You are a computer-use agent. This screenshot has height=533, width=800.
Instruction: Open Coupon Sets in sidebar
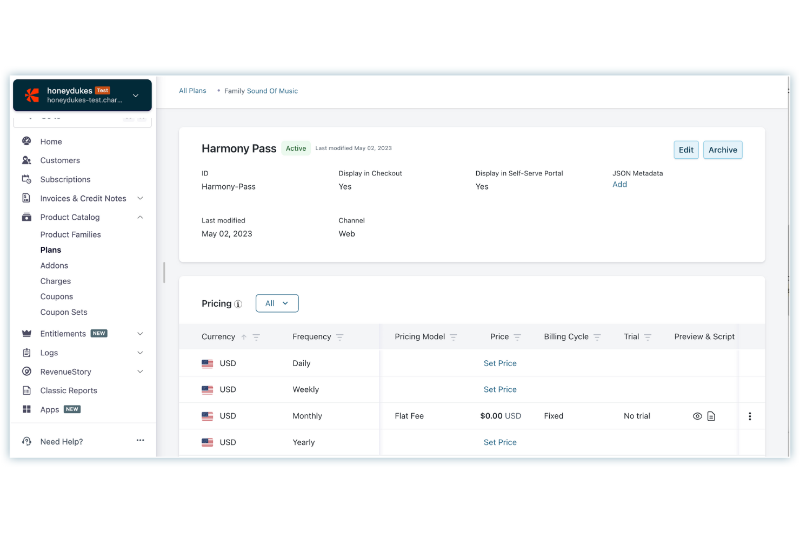64,312
